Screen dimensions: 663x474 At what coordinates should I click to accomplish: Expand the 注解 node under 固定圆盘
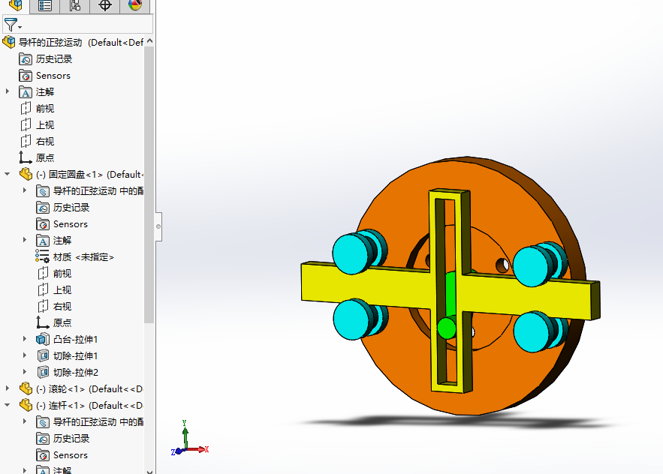coord(25,240)
